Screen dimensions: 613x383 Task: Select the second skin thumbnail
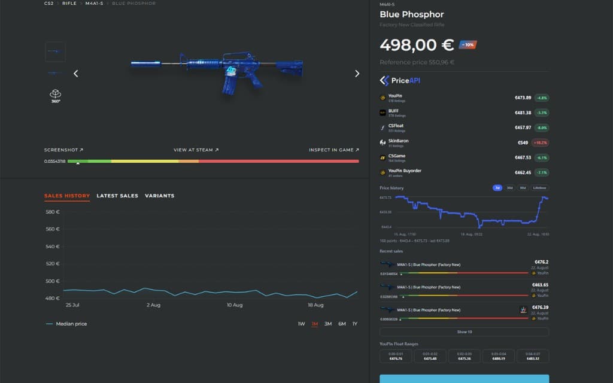coord(55,73)
